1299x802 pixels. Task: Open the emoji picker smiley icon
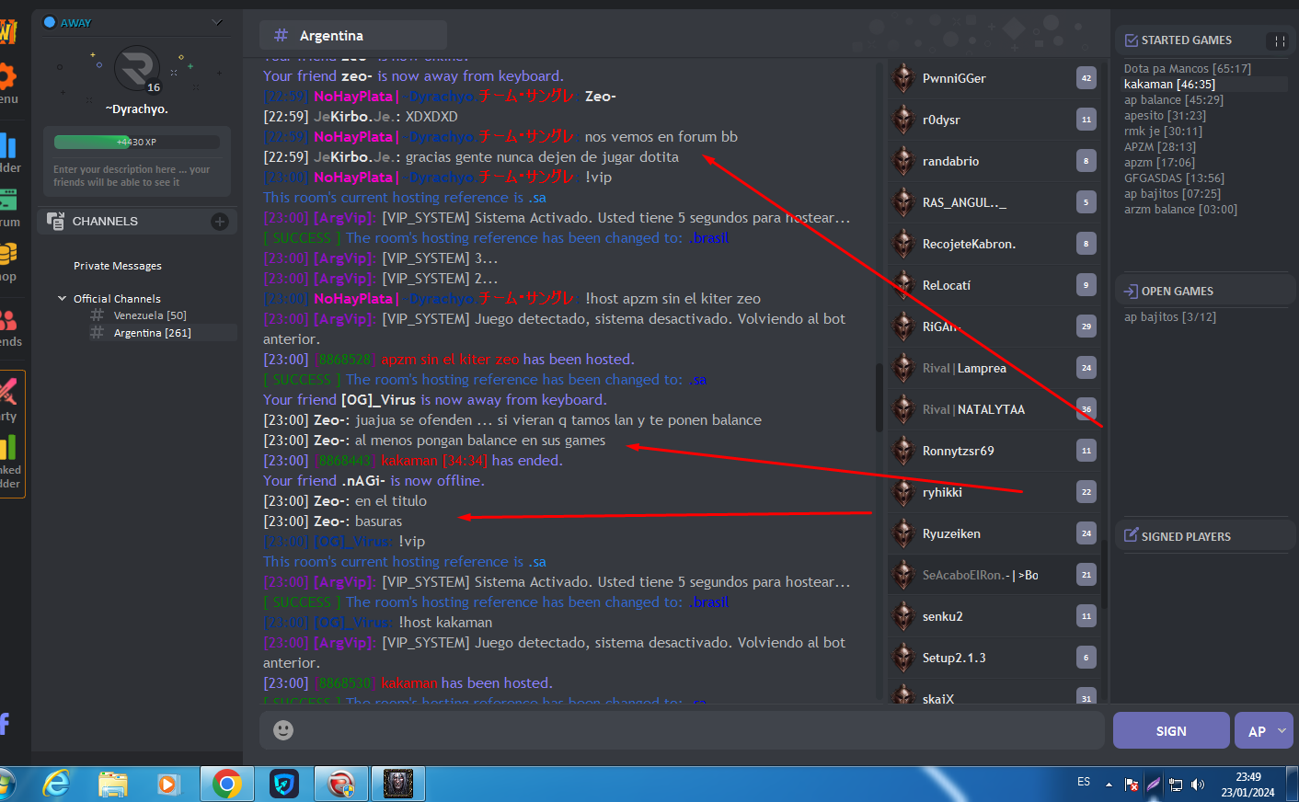click(283, 730)
